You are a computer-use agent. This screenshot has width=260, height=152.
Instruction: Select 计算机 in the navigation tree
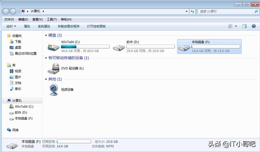point(22,101)
